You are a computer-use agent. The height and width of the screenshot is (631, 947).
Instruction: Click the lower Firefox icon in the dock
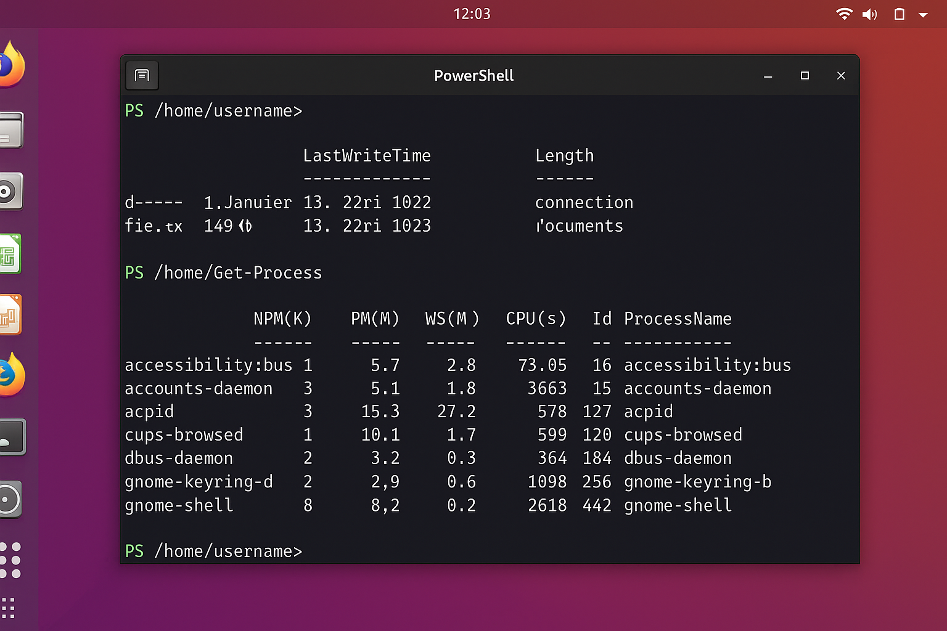(x=12, y=374)
